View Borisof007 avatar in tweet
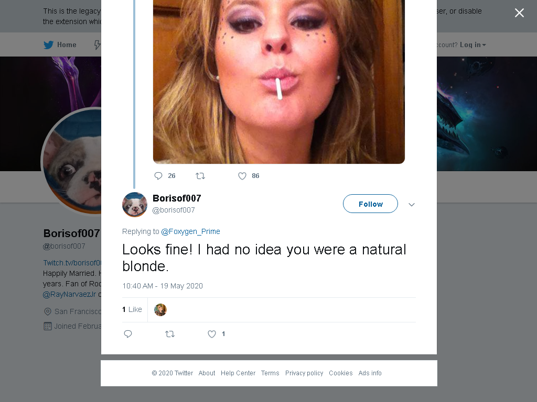The height and width of the screenshot is (402, 537). 135,205
